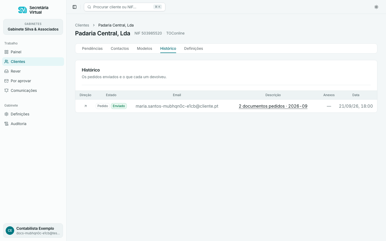This screenshot has width=386, height=241.
Task: Click the Data column header
Action: tap(356, 95)
